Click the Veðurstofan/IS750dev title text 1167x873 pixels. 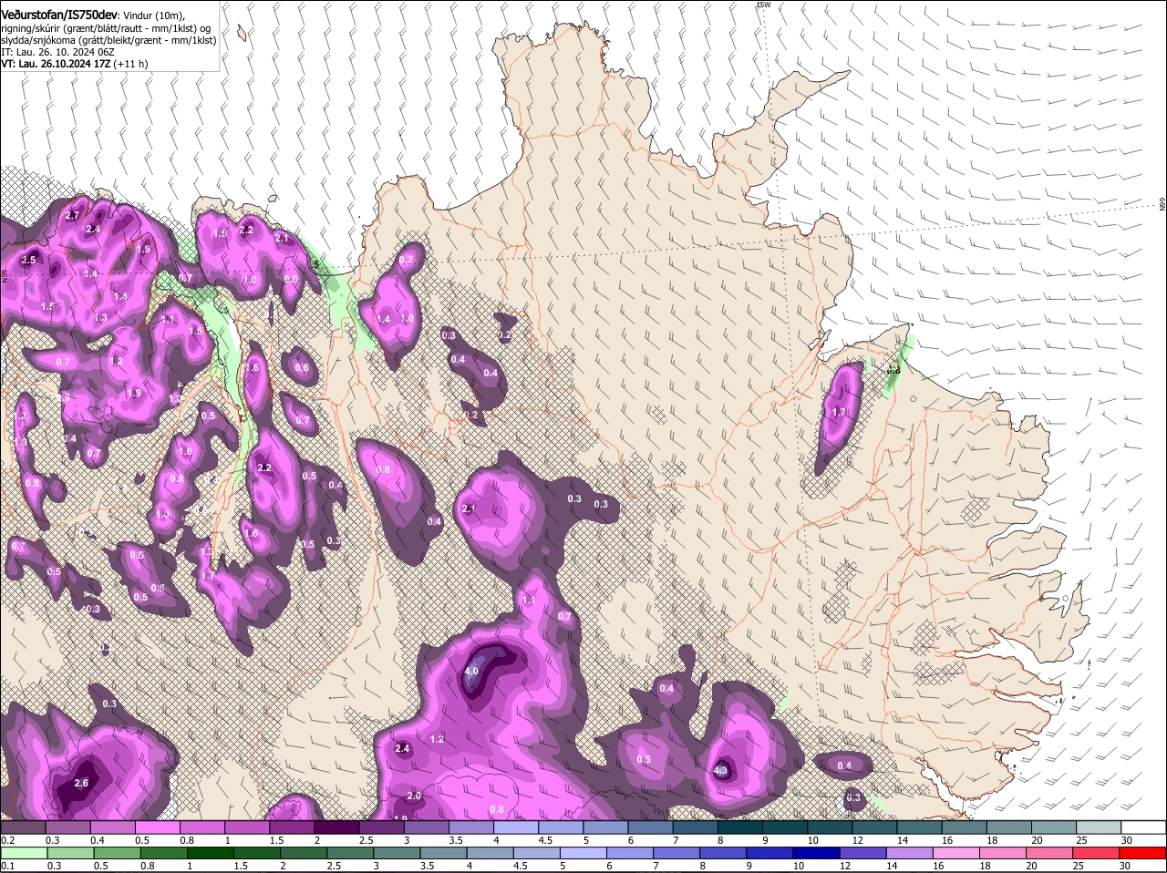click(59, 15)
